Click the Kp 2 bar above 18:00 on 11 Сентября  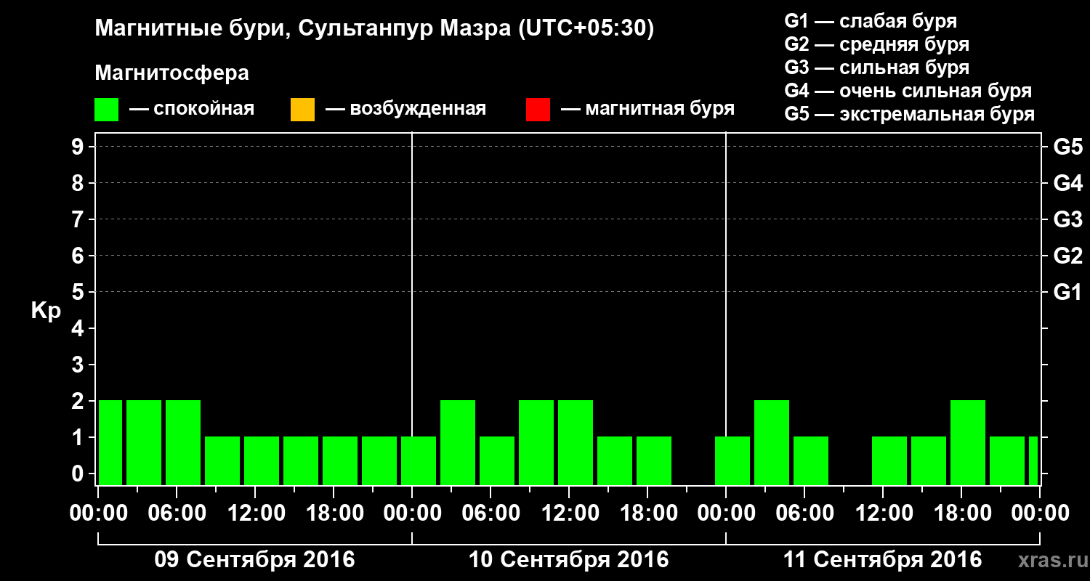968,442
